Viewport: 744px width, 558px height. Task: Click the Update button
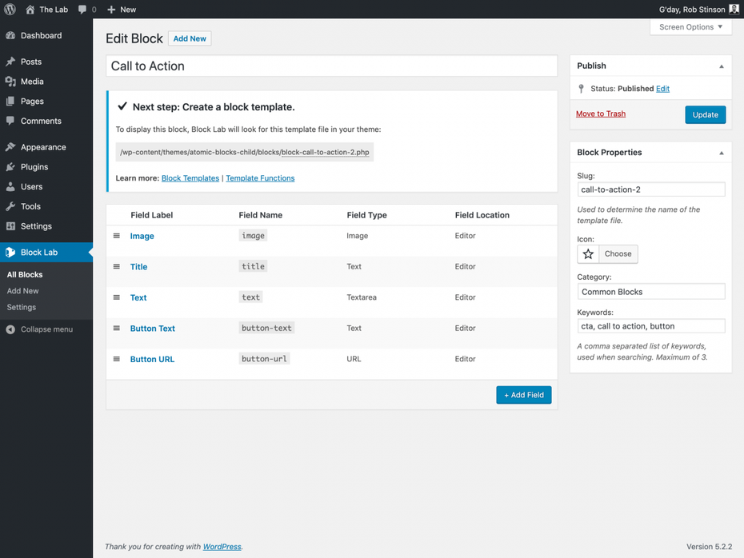(x=705, y=115)
